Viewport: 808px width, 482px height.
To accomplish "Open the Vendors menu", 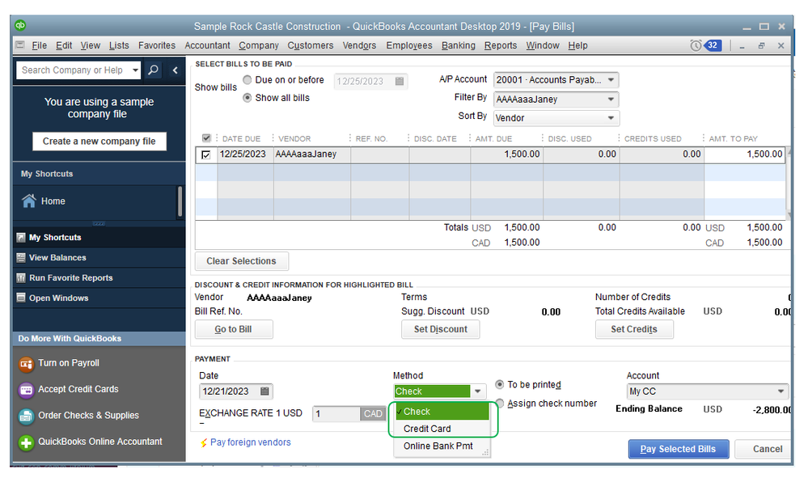I will click(x=359, y=45).
